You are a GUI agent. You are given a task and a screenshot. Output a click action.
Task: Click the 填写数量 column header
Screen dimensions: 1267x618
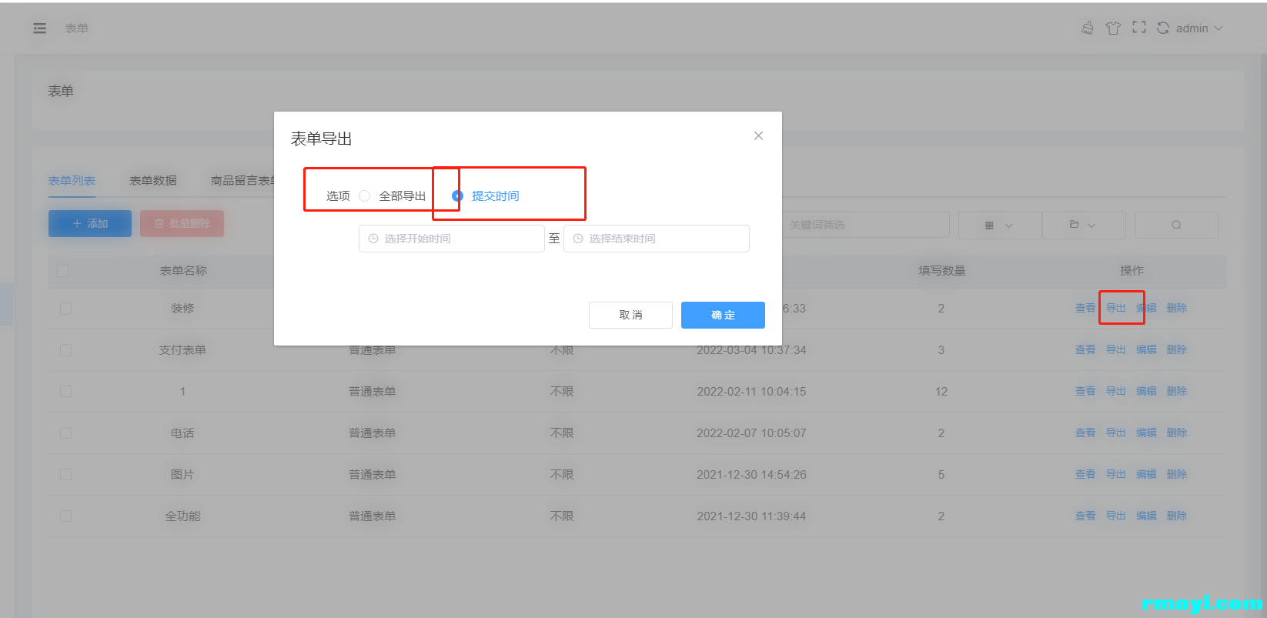point(942,271)
